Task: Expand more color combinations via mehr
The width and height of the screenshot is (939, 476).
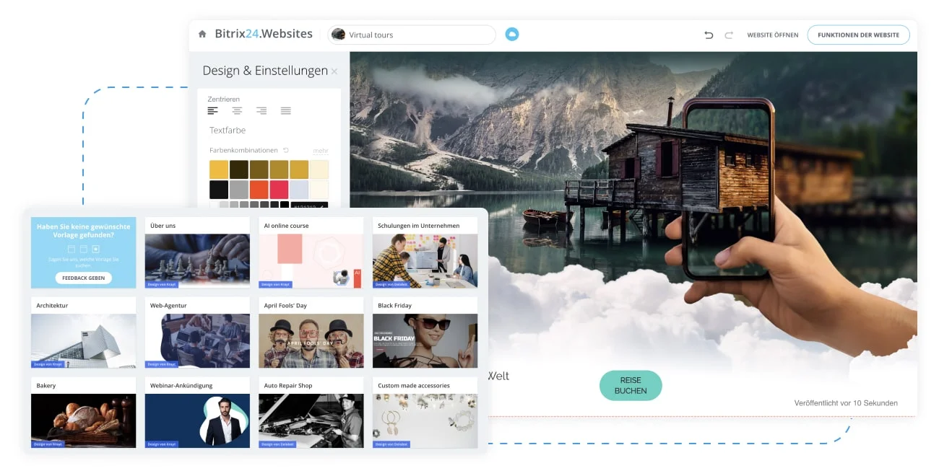Action: [x=321, y=151]
